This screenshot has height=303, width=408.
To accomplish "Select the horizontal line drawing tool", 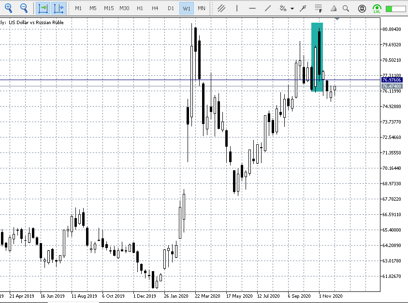I will click(x=252, y=8).
